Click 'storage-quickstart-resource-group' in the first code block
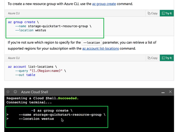Image resolution: width=177 pixels, height=132 pixels. 58,26
